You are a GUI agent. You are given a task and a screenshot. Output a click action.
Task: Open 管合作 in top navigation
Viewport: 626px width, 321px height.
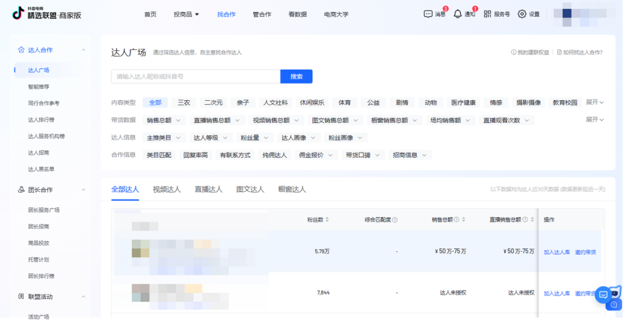pyautogui.click(x=262, y=14)
